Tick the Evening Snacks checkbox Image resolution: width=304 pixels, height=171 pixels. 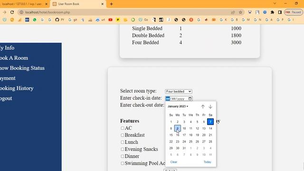pos(123,149)
